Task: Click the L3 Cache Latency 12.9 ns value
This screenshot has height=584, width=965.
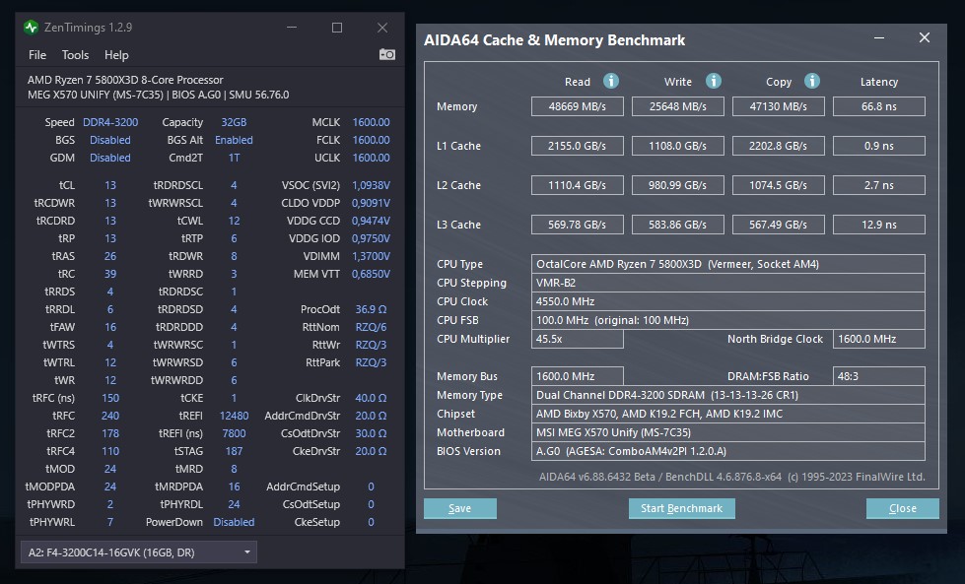Action: (879, 225)
